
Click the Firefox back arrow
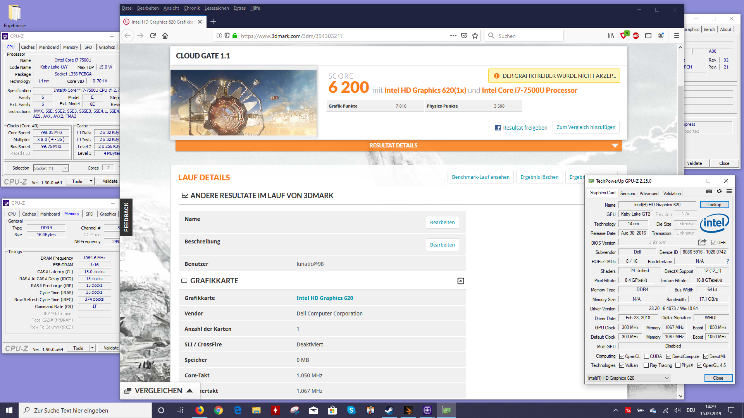click(x=127, y=36)
